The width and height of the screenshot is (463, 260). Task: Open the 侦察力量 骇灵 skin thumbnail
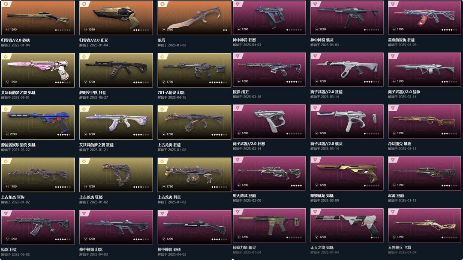[x=269, y=225]
